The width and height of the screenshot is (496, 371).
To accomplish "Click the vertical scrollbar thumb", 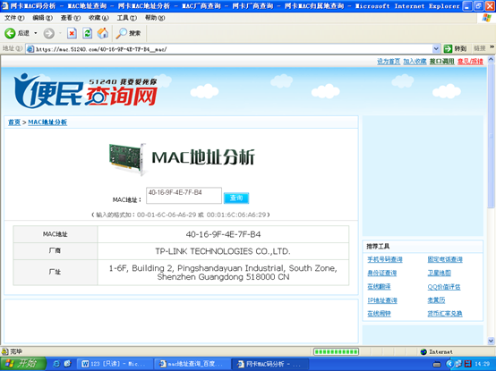I will click(x=491, y=136).
